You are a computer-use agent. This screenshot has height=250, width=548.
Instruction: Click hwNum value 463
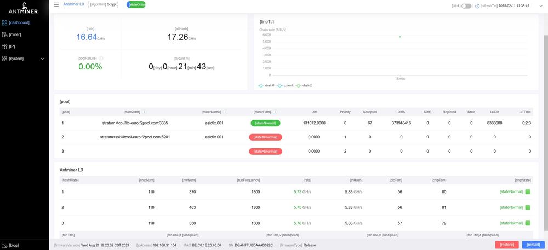(x=192, y=207)
